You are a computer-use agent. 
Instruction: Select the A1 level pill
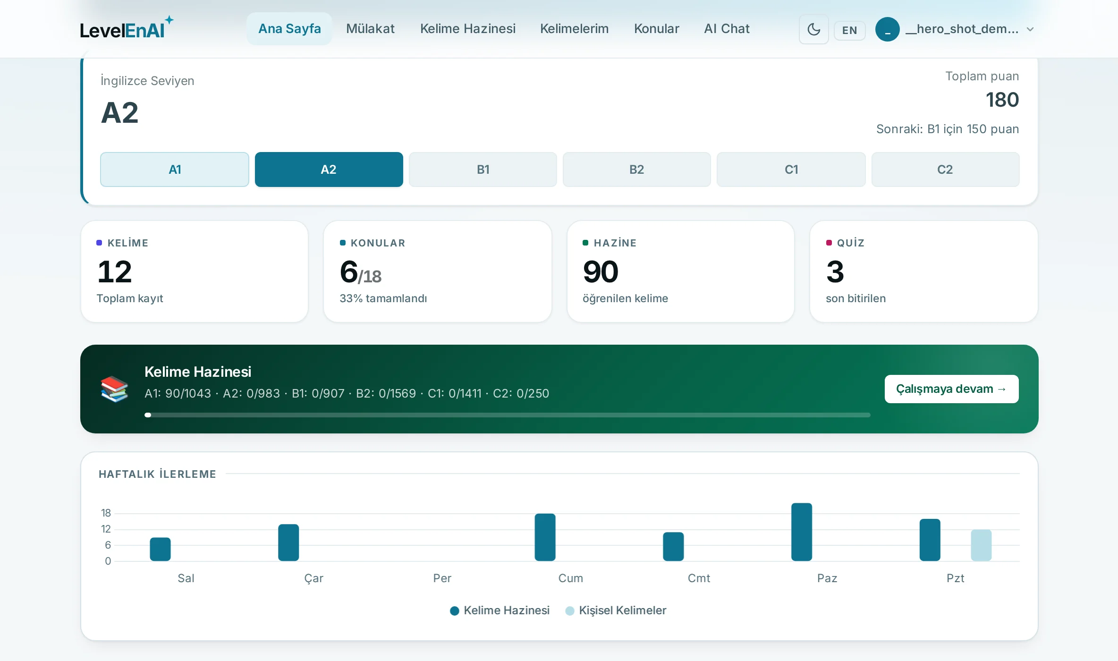click(175, 169)
